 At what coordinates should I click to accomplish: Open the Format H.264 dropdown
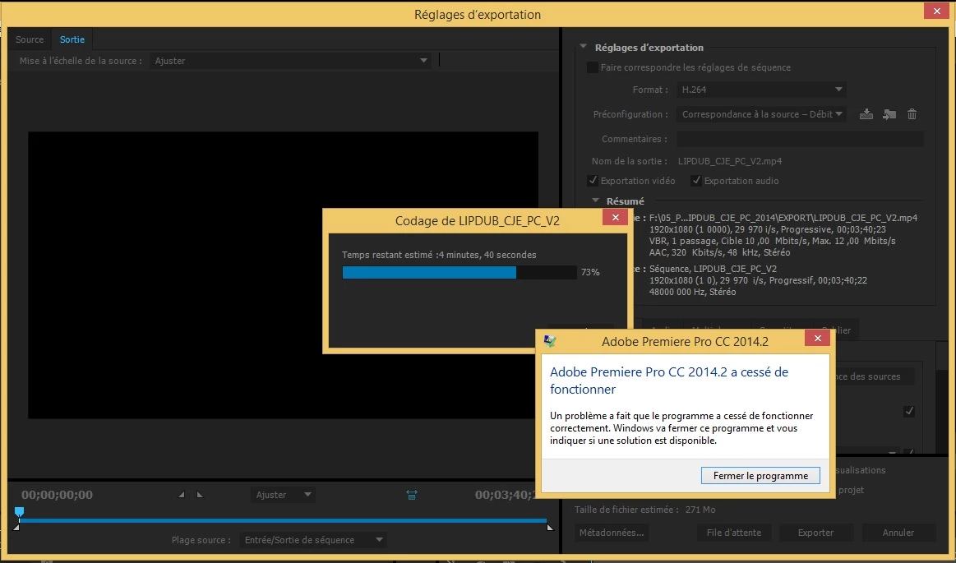tap(761, 90)
